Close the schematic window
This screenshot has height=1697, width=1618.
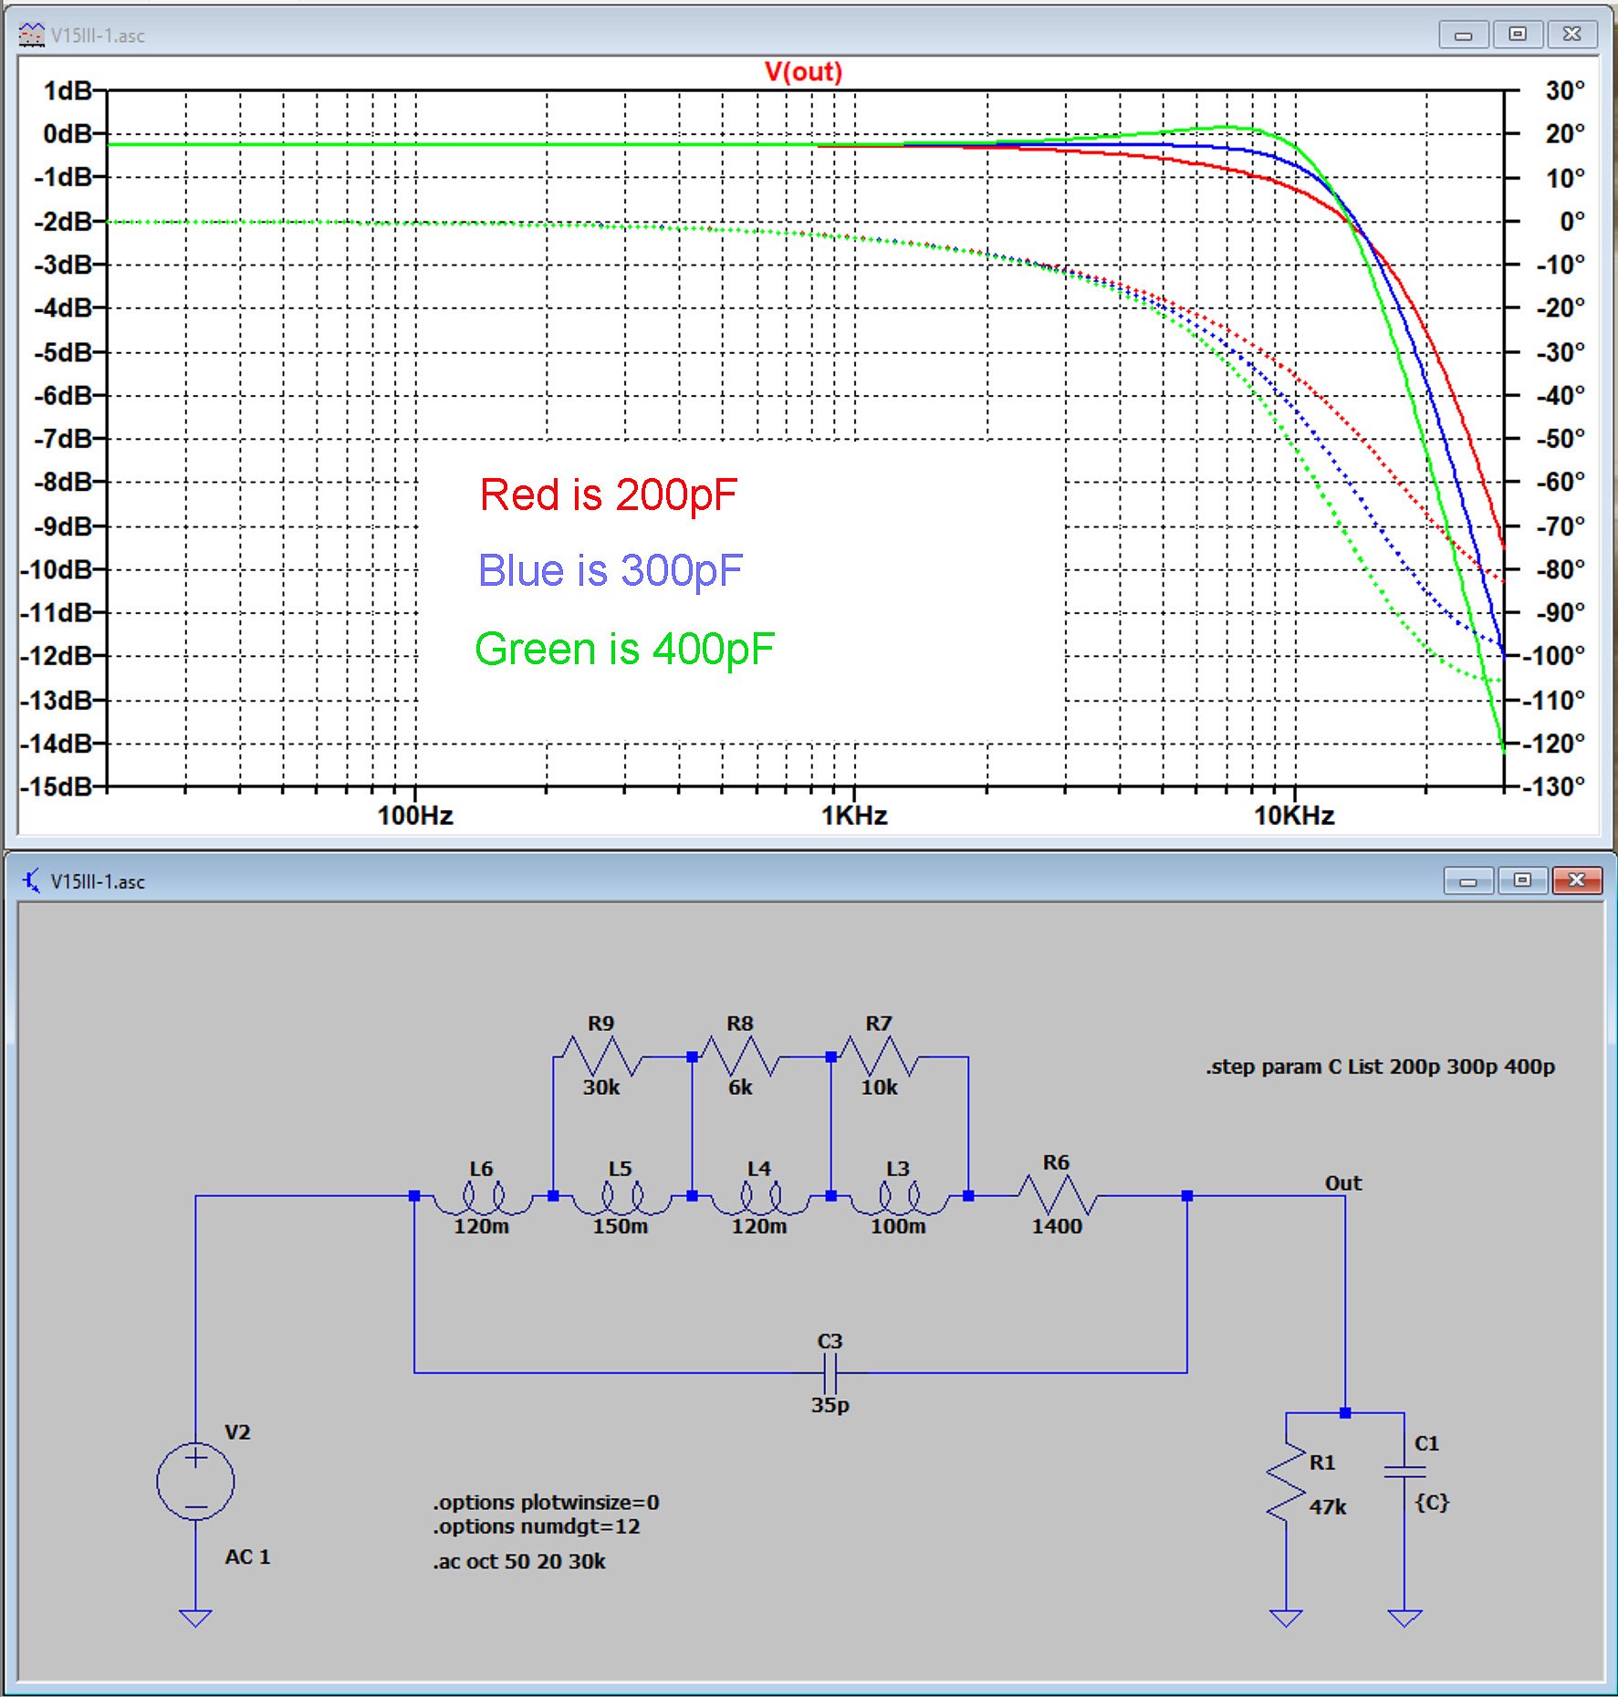pyautogui.click(x=1578, y=880)
